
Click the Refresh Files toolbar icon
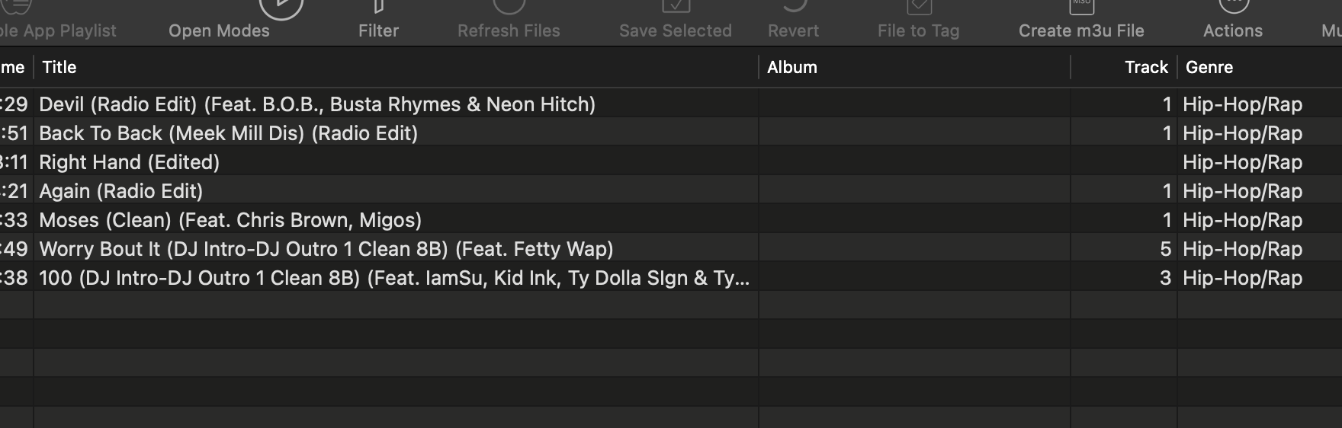click(509, 6)
